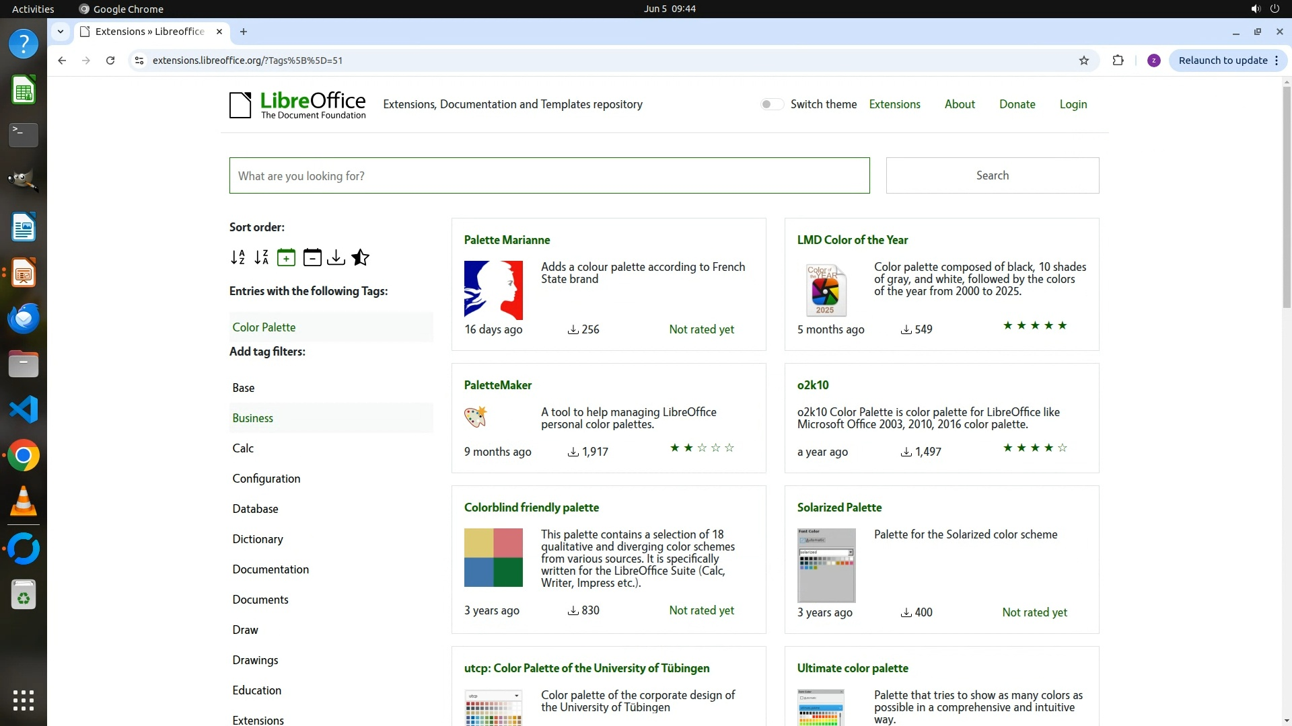Sort extensions alphabetically A to Z

click(238, 257)
